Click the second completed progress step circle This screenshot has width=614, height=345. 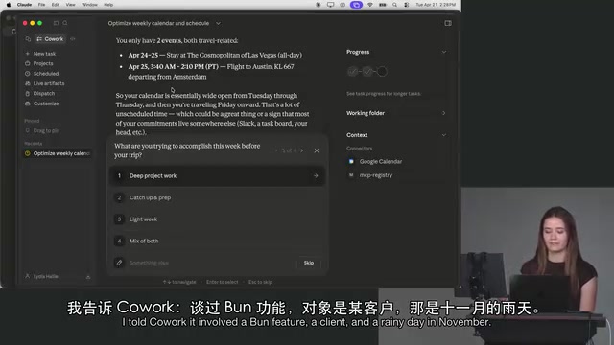coord(367,72)
